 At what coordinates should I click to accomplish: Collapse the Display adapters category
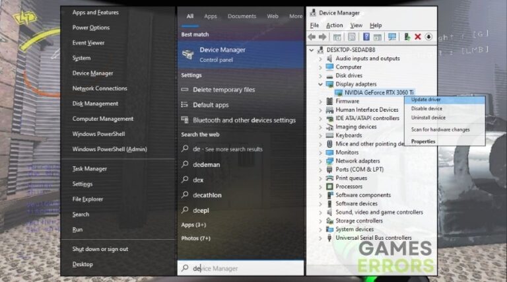(320, 84)
